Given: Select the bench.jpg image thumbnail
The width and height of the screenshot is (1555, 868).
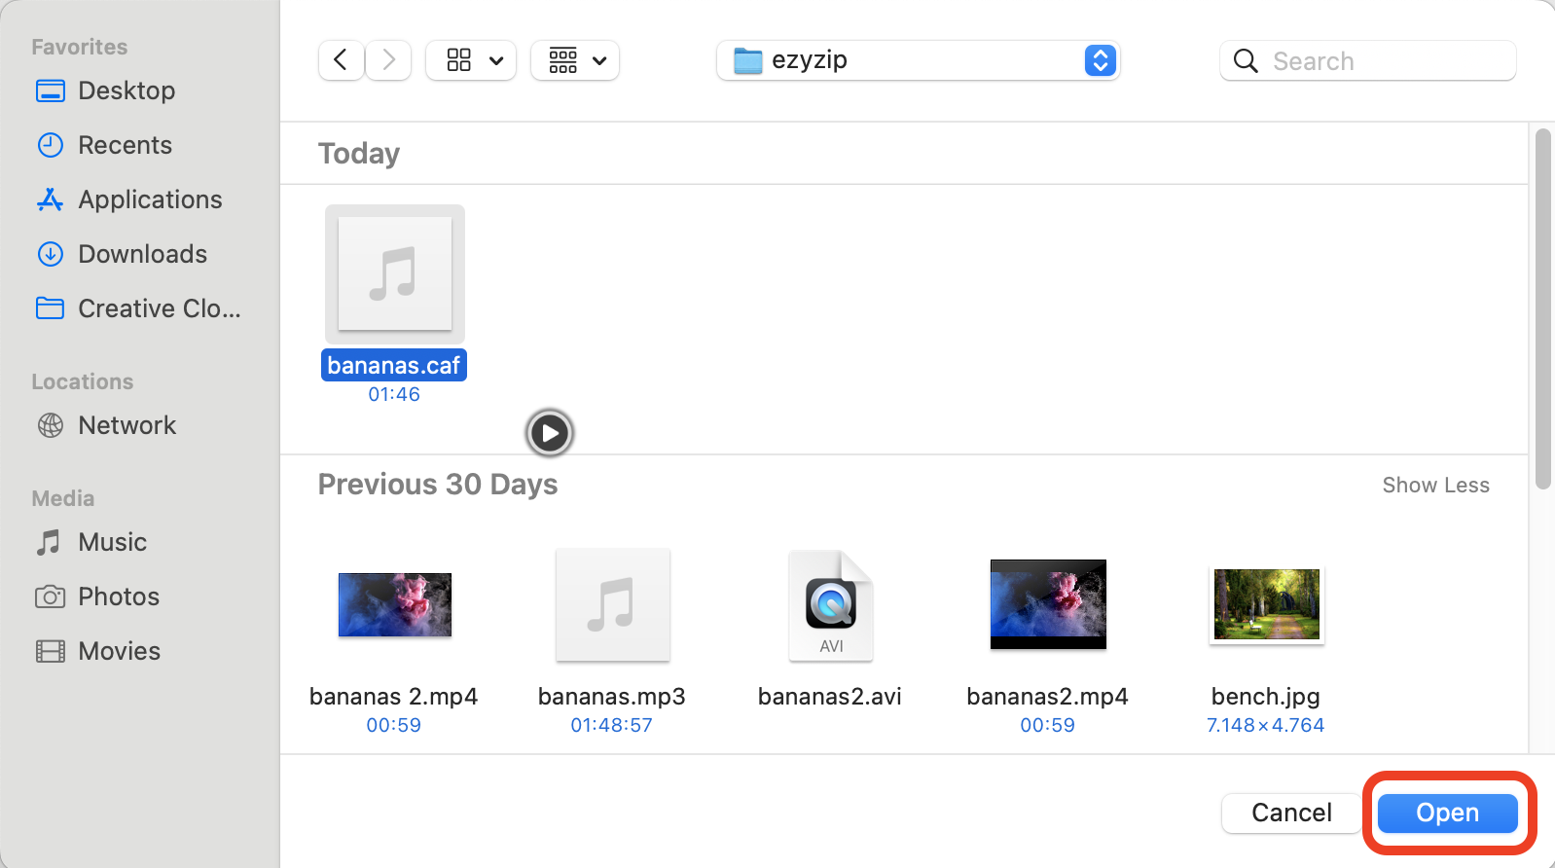Looking at the screenshot, I should 1267,604.
